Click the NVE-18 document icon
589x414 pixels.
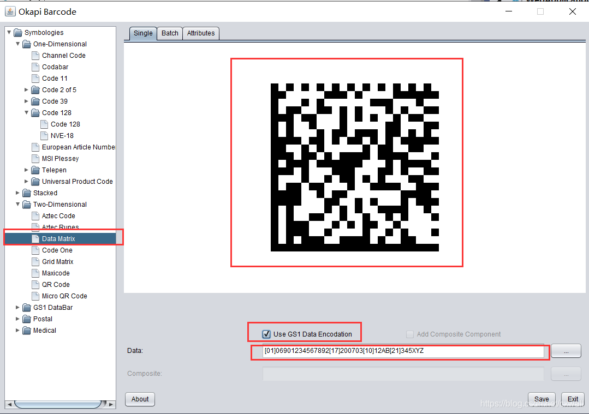pyautogui.click(x=44, y=136)
